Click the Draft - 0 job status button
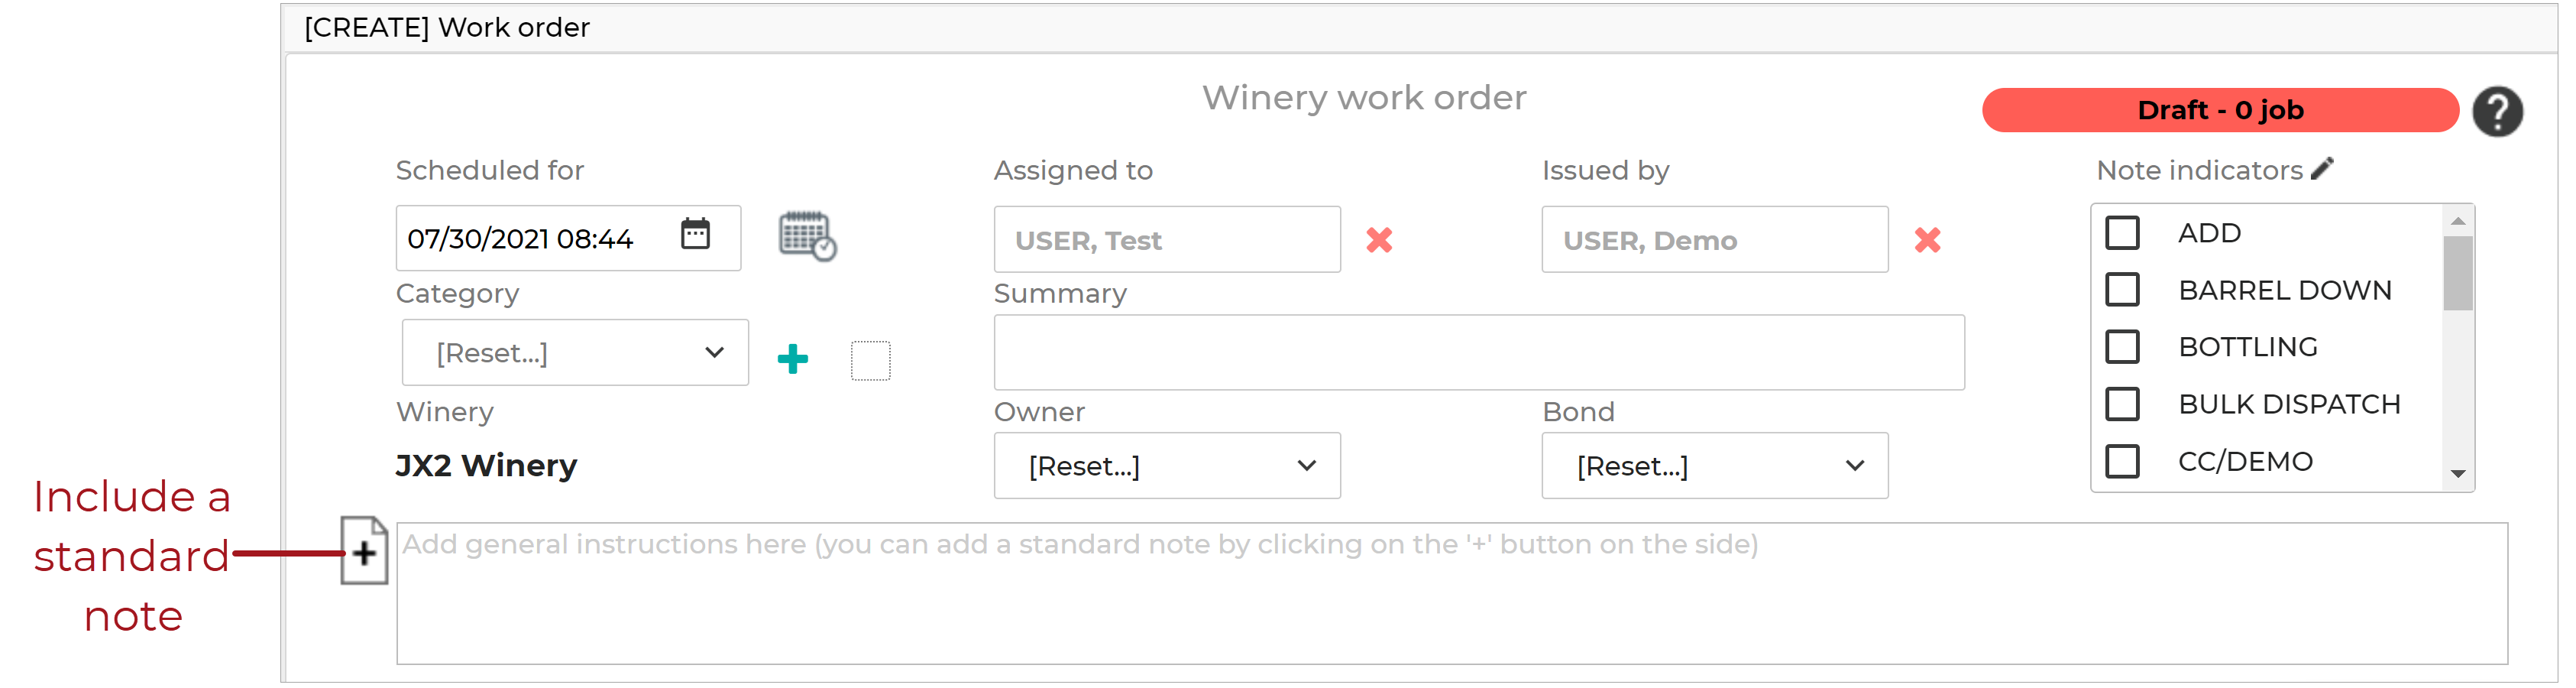 coord(2220,110)
